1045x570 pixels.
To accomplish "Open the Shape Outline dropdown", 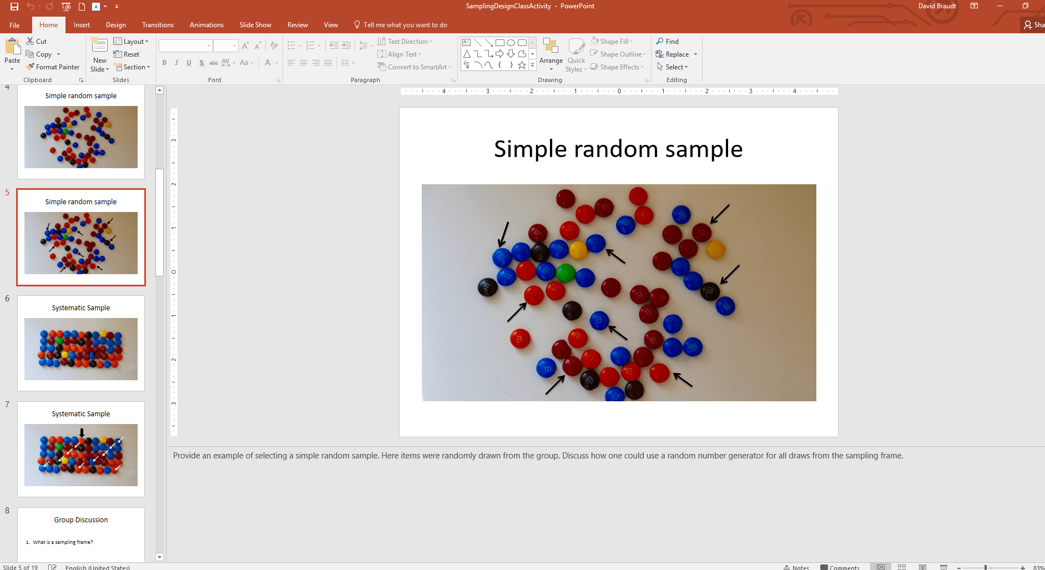I will point(618,54).
